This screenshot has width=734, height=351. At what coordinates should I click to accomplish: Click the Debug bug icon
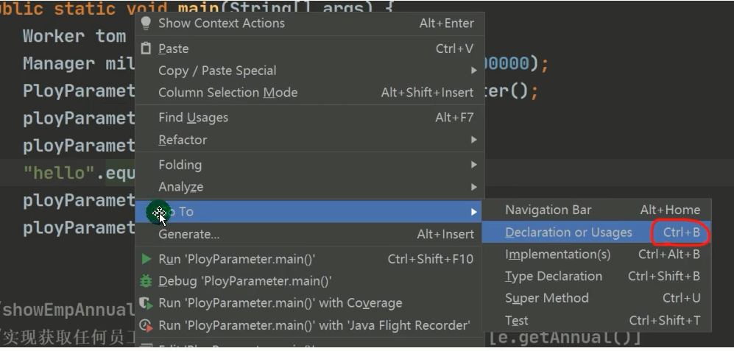point(146,281)
